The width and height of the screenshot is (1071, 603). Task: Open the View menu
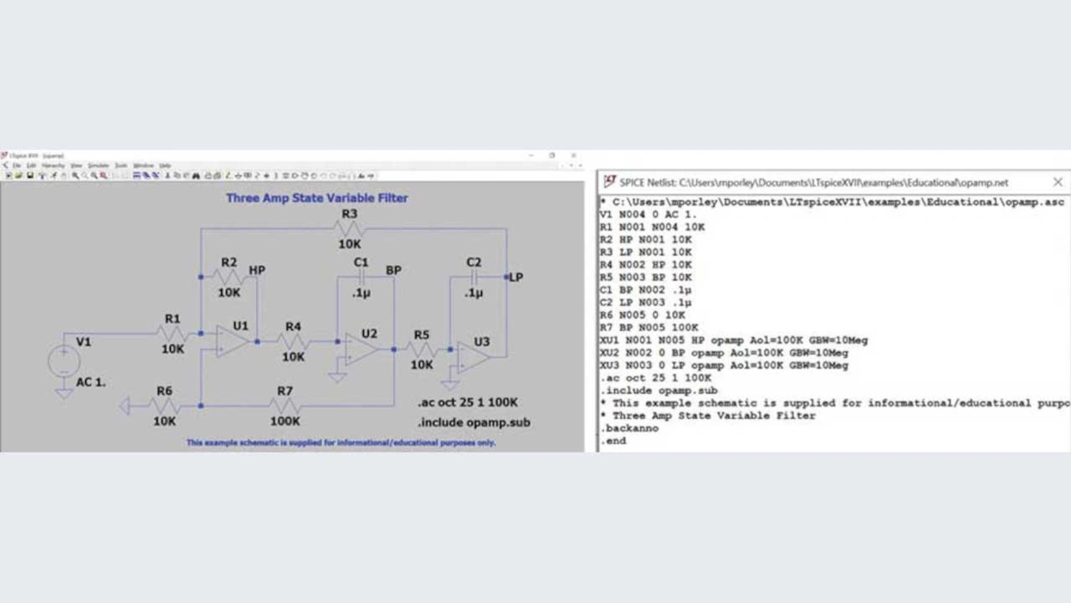click(x=76, y=166)
